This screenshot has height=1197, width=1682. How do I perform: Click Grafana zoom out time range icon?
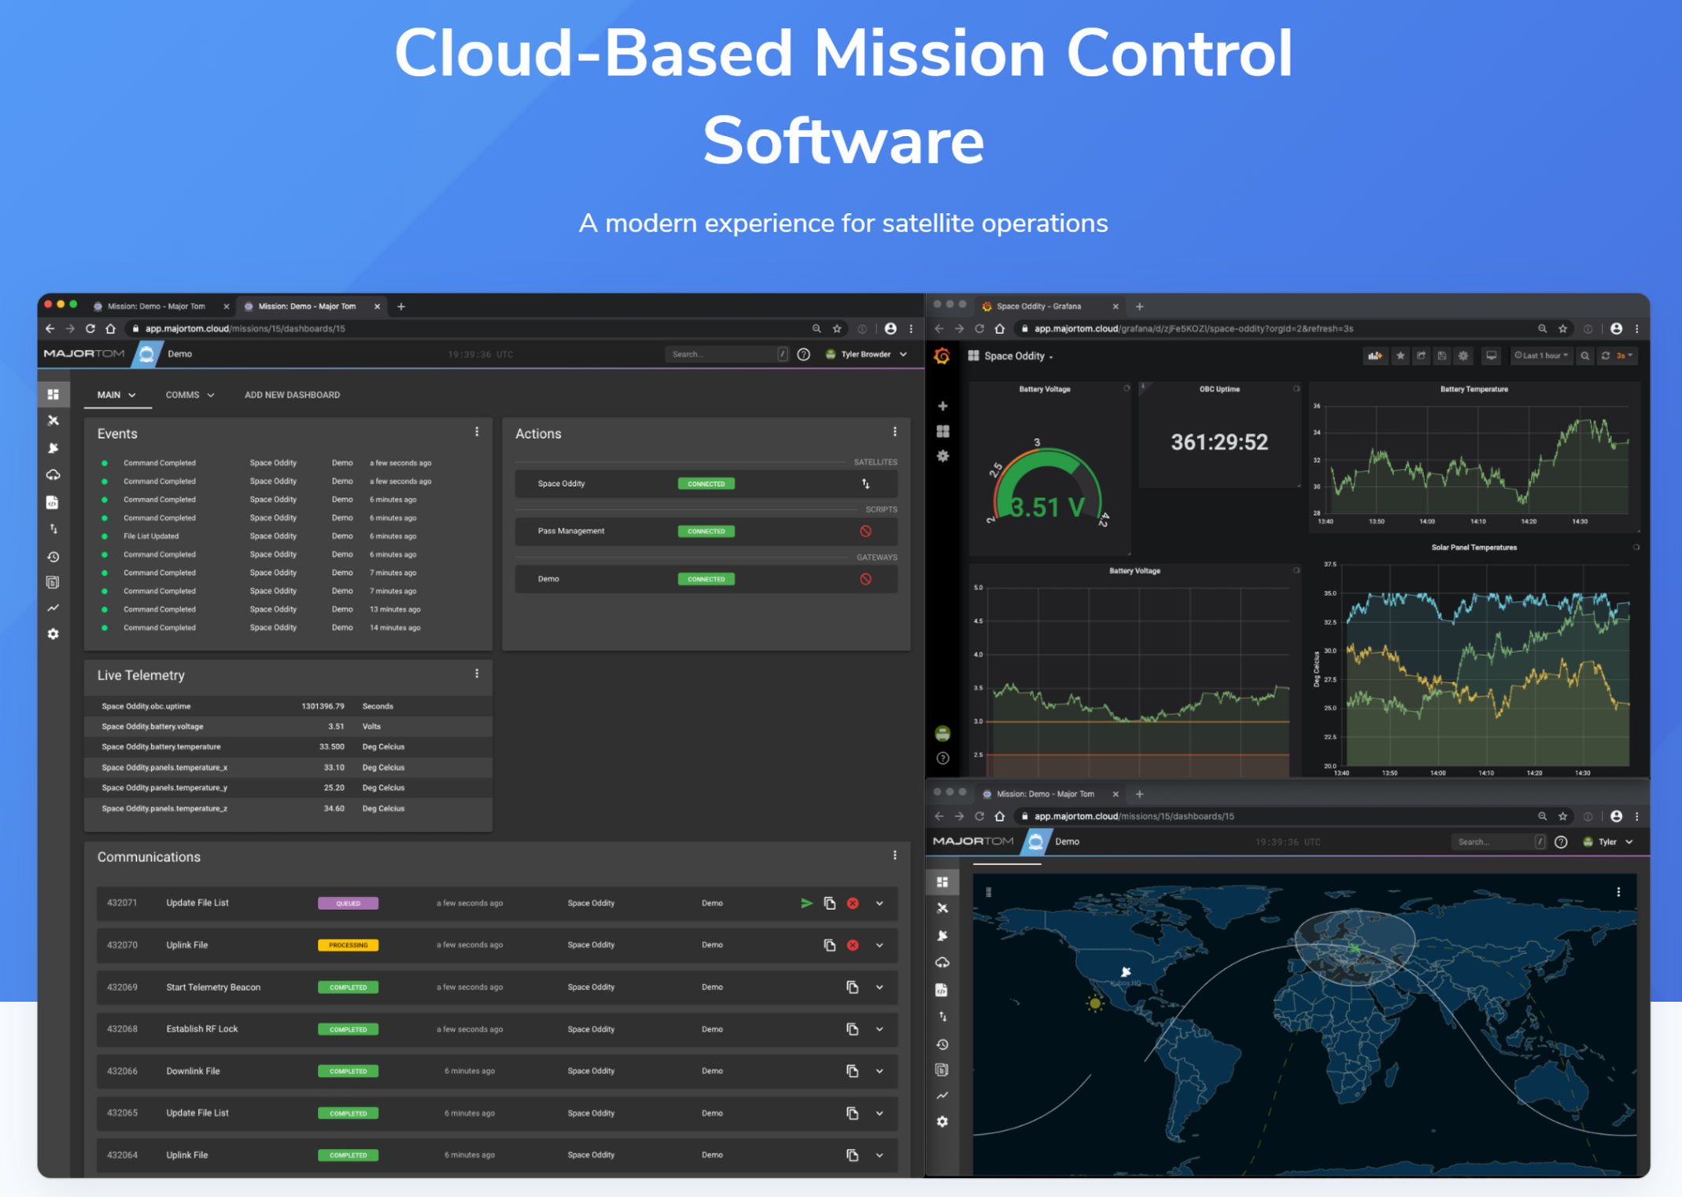coord(1585,356)
